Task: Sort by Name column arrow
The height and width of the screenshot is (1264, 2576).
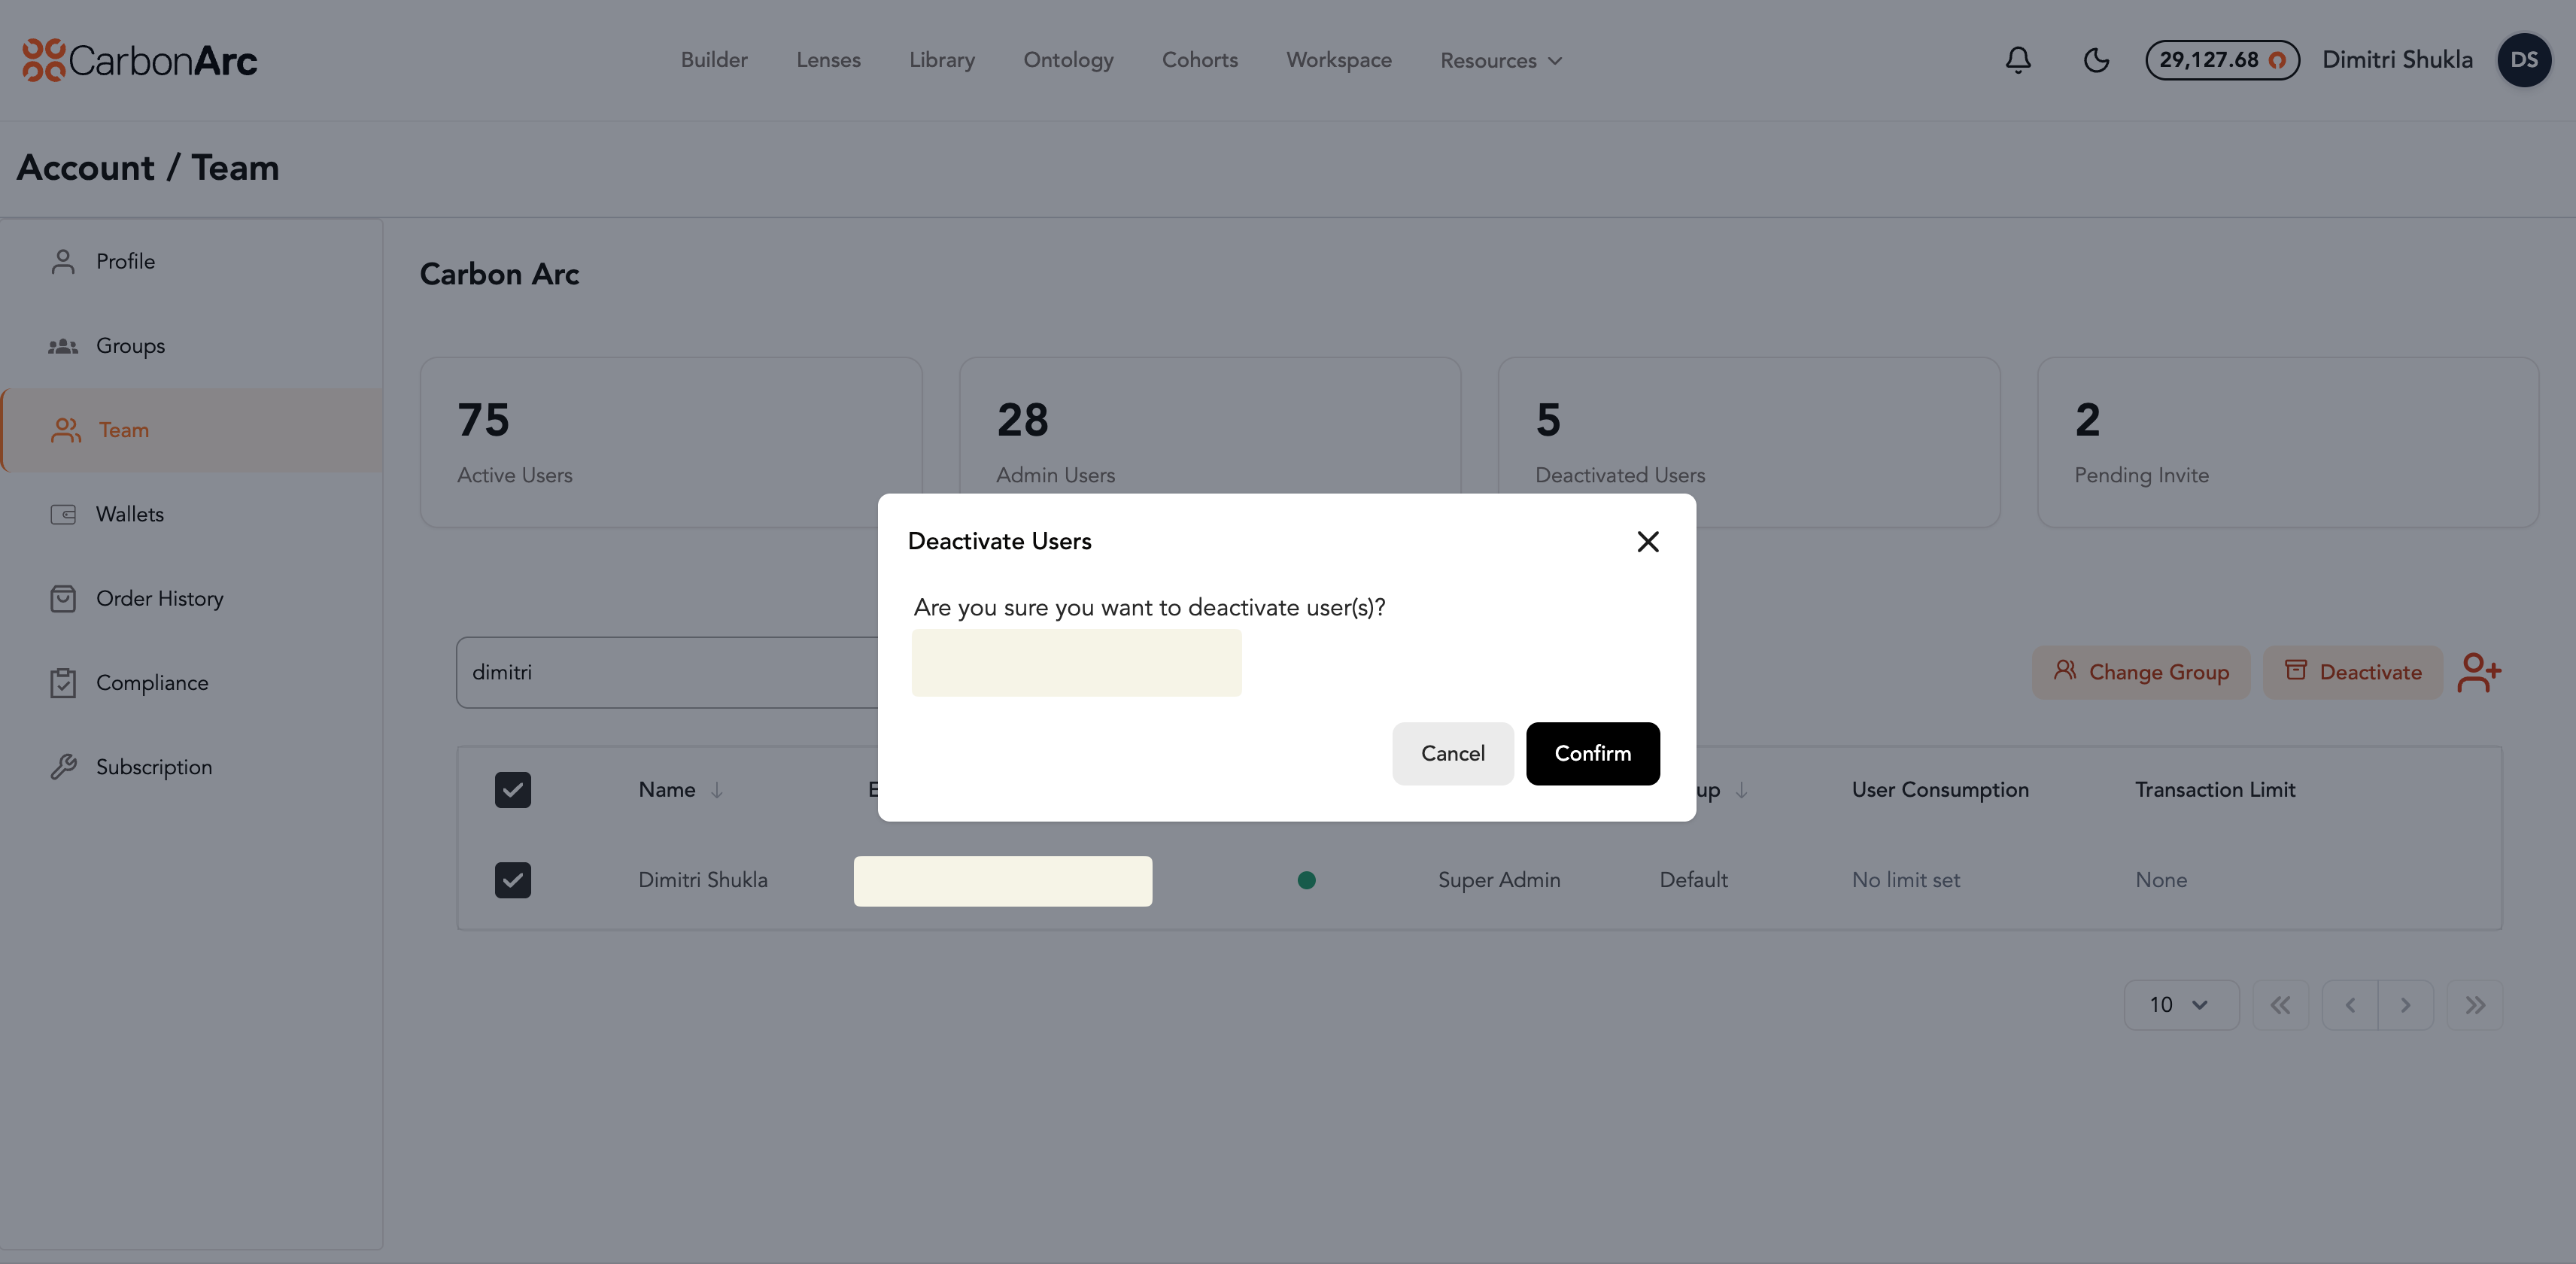Action: [x=717, y=790]
